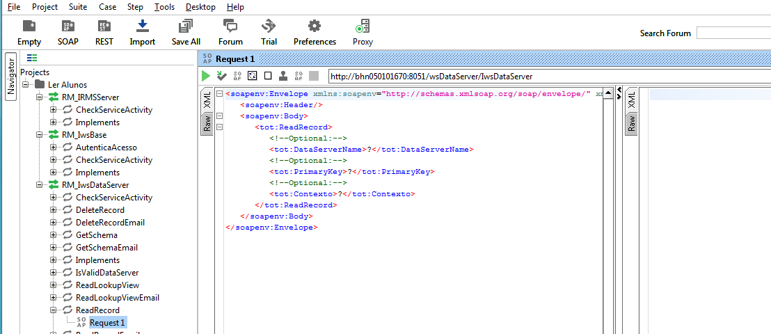This screenshot has height=334, width=771.
Task: Collapse the RM_IwsDataServer node
Action: click(x=40, y=185)
